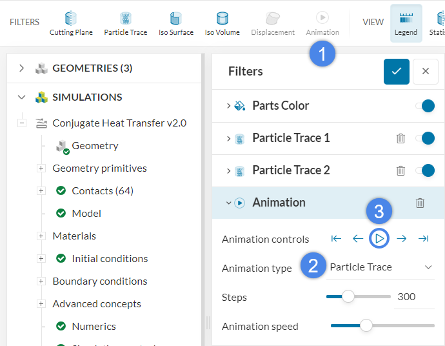Step back one animation frame
The height and width of the screenshot is (346, 445).
[x=357, y=239]
